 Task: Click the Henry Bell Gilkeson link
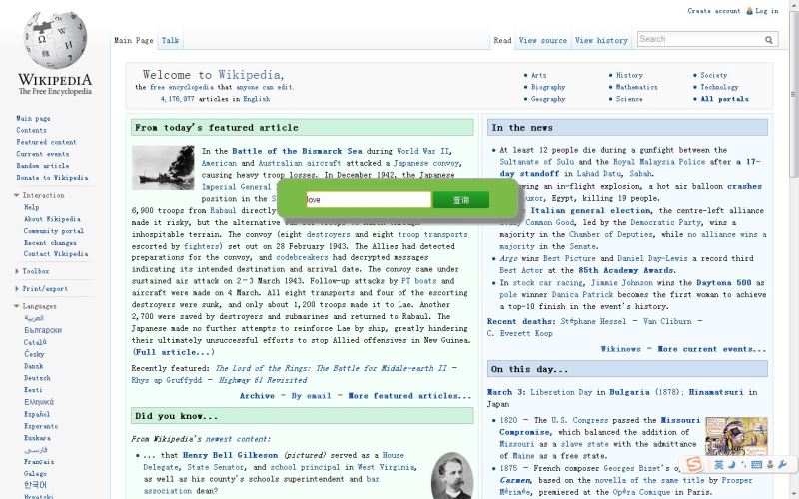click(x=230, y=455)
